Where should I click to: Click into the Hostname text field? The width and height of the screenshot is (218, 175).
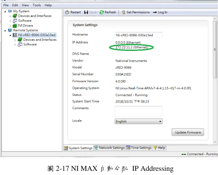point(139,35)
